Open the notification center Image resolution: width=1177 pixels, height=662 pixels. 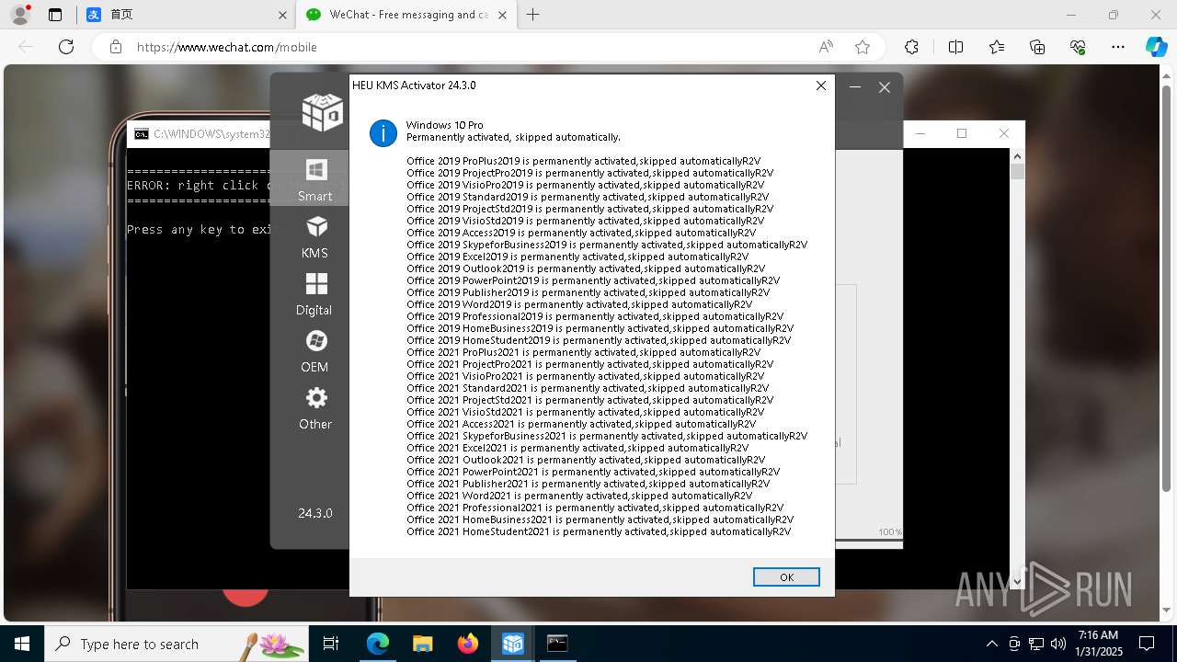coord(1147,644)
